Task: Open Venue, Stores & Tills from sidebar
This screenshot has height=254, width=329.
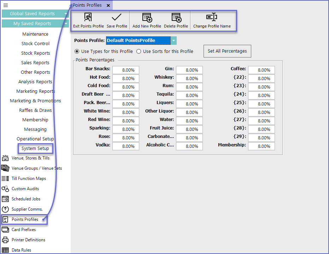Action: point(30,158)
